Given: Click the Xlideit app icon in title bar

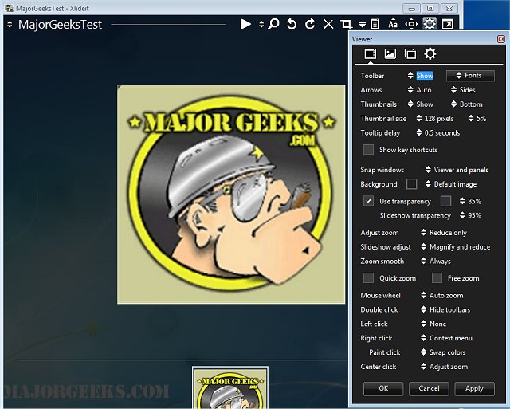Looking at the screenshot, I should [x=9, y=8].
